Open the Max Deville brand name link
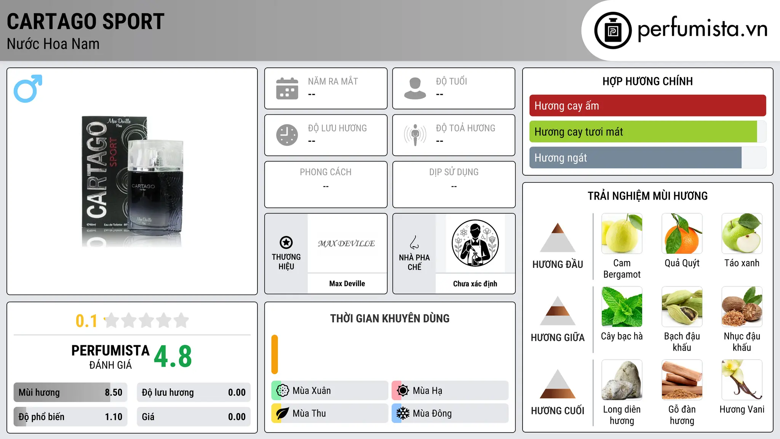The image size is (780, 439). click(x=347, y=284)
